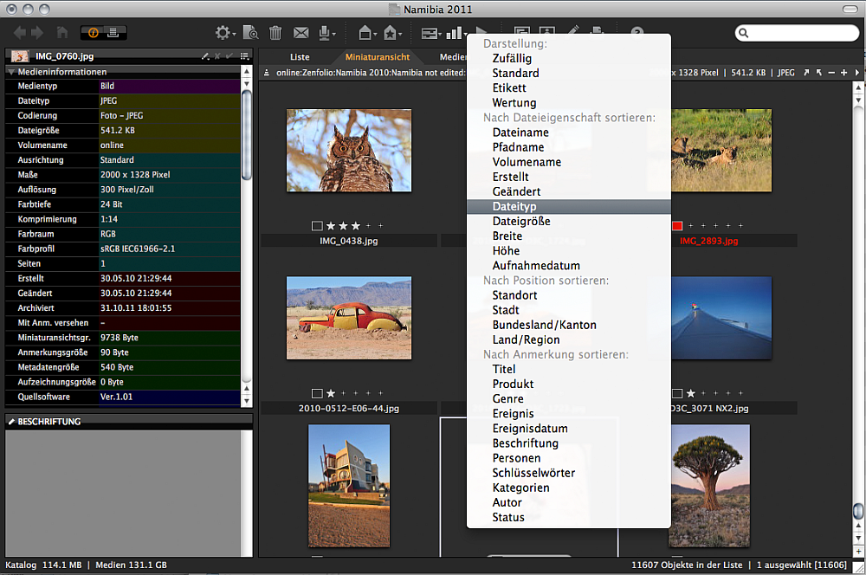Image resolution: width=866 pixels, height=575 pixels.
Task: Tick the label checkbox under IMG_0438.jpg
Action: (317, 226)
